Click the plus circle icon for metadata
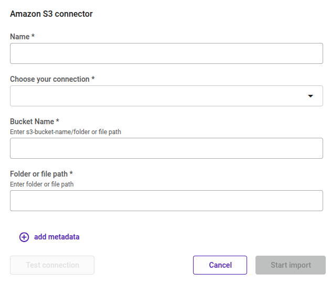The width and height of the screenshot is (331, 285). pyautogui.click(x=24, y=237)
